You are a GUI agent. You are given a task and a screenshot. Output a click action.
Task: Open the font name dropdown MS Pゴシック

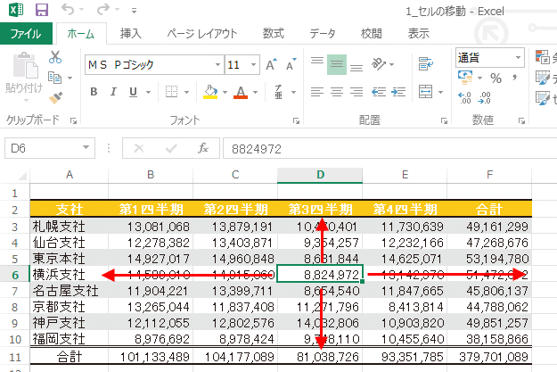pyautogui.click(x=217, y=65)
